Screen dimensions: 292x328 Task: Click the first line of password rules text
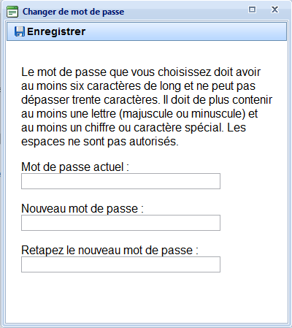coord(141,72)
